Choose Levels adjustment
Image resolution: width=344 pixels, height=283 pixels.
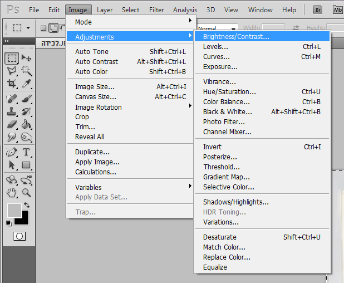tap(262, 47)
